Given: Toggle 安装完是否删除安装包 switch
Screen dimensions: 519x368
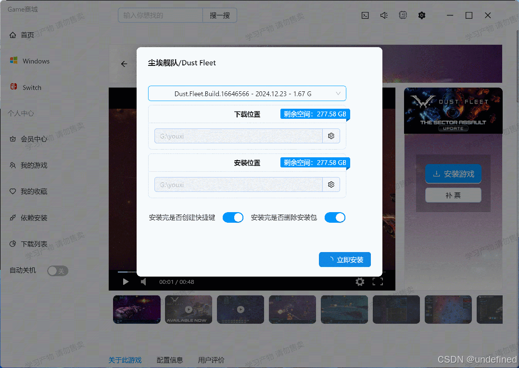Looking at the screenshot, I should pyautogui.click(x=335, y=217).
